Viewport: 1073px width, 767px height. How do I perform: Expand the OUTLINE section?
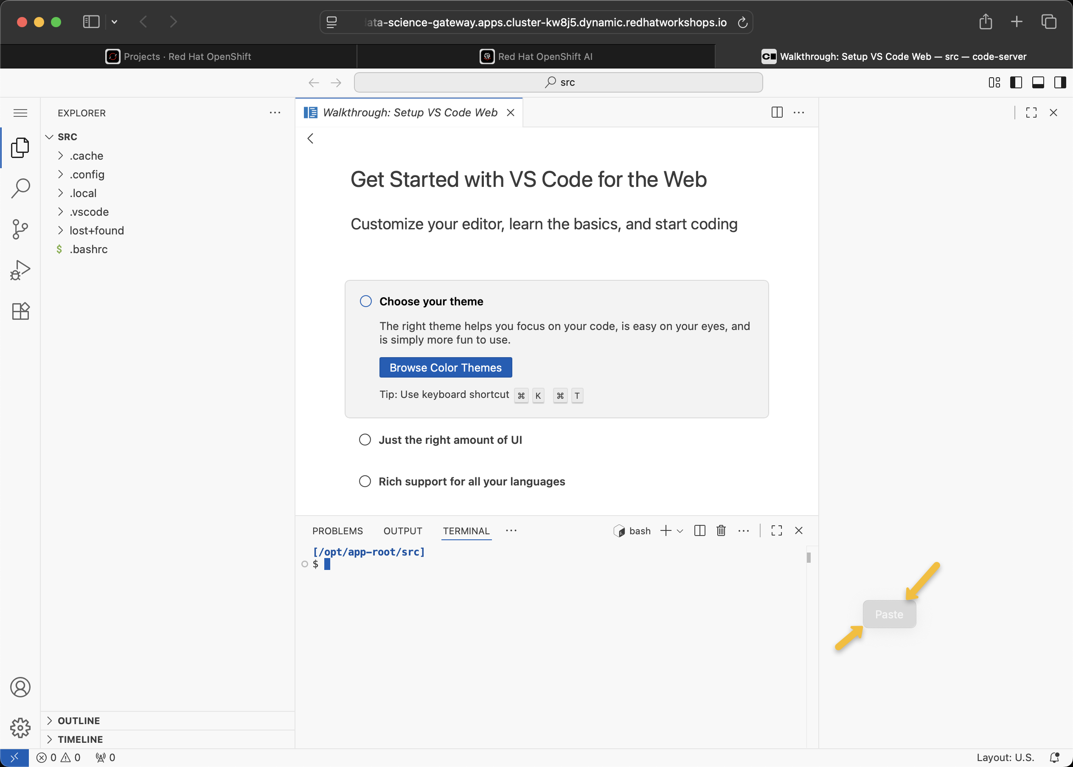coord(79,721)
